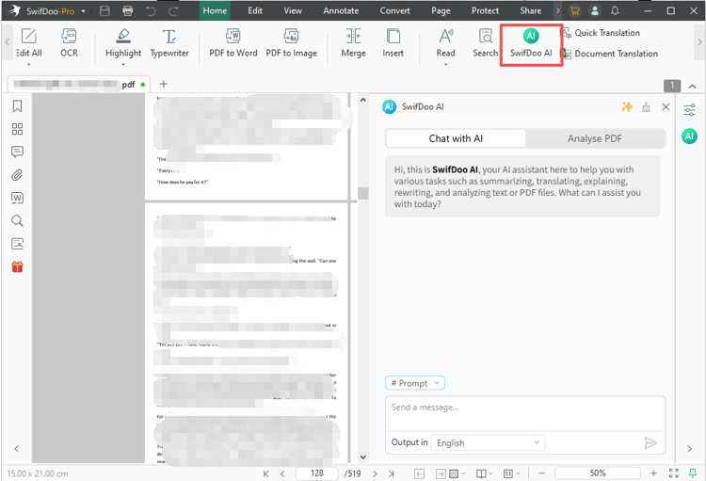Click the Print icon in title bar

coord(128,10)
